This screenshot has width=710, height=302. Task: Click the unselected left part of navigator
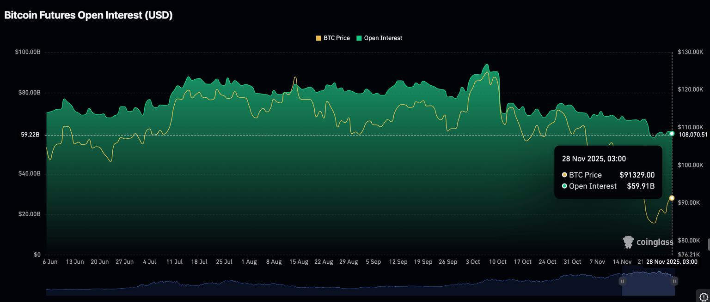[324, 286]
